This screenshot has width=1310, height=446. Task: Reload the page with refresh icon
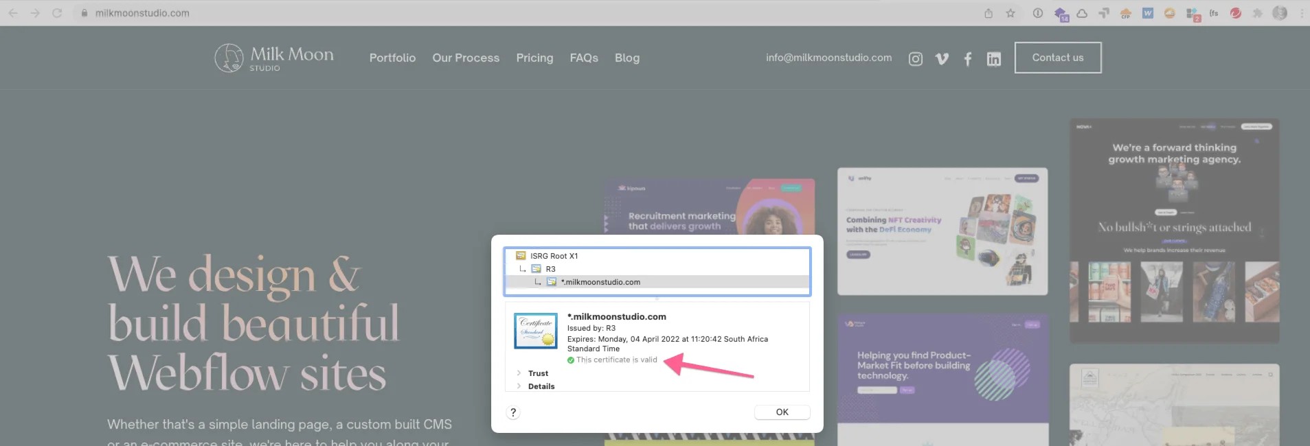coord(57,13)
